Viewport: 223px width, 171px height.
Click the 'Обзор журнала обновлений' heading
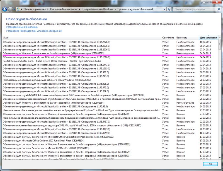[26, 19]
